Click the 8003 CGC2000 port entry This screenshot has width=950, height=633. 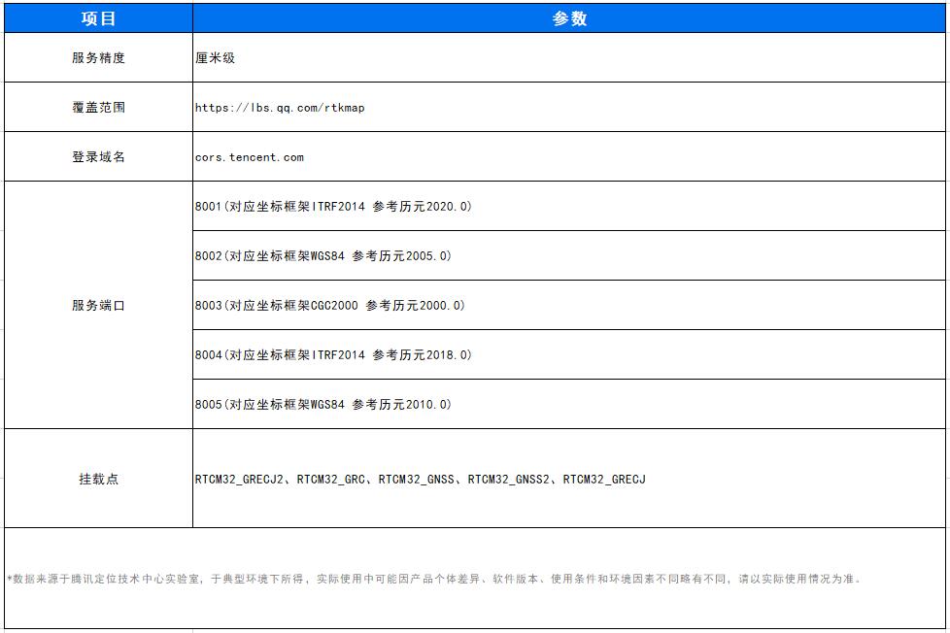pos(330,306)
